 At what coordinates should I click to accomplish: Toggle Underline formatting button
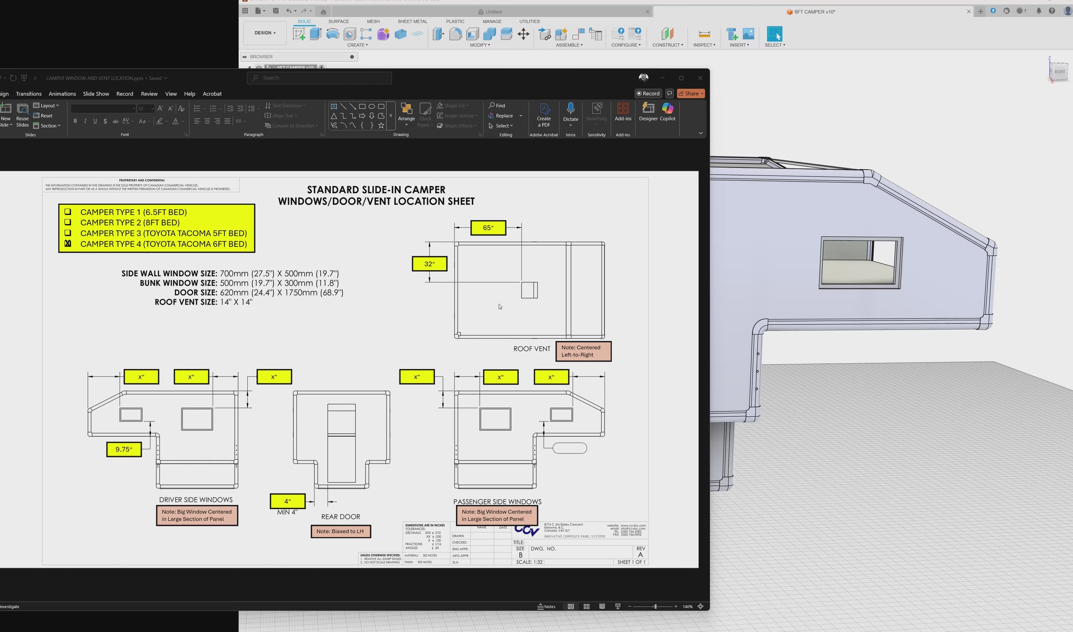tap(95, 121)
